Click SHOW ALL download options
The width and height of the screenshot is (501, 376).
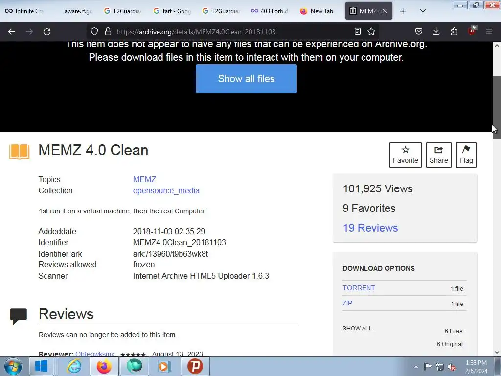click(x=357, y=329)
